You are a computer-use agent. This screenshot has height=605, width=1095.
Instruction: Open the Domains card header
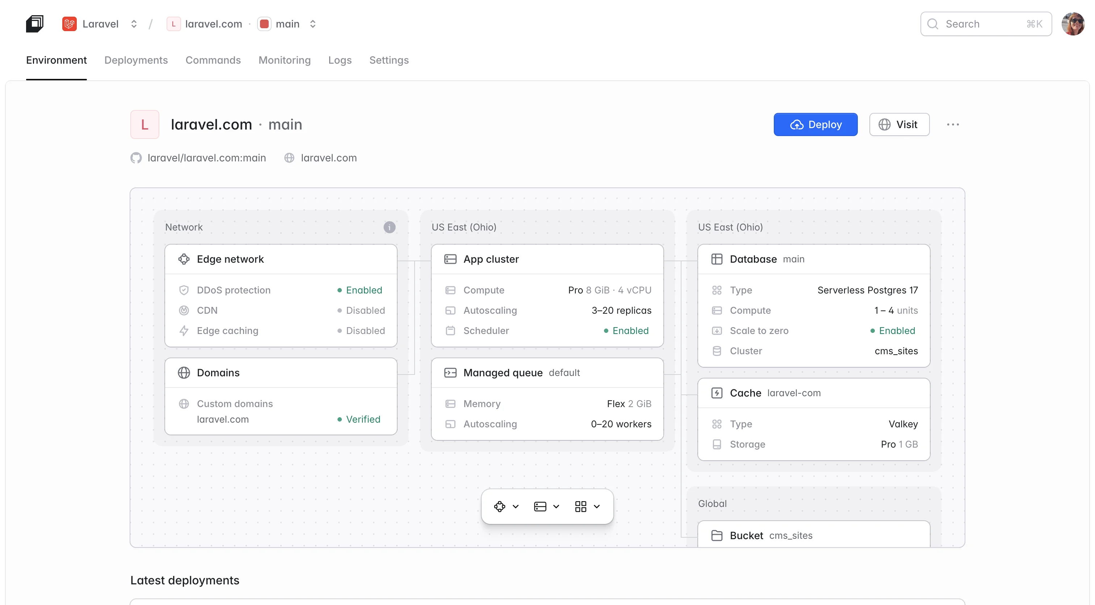click(281, 373)
